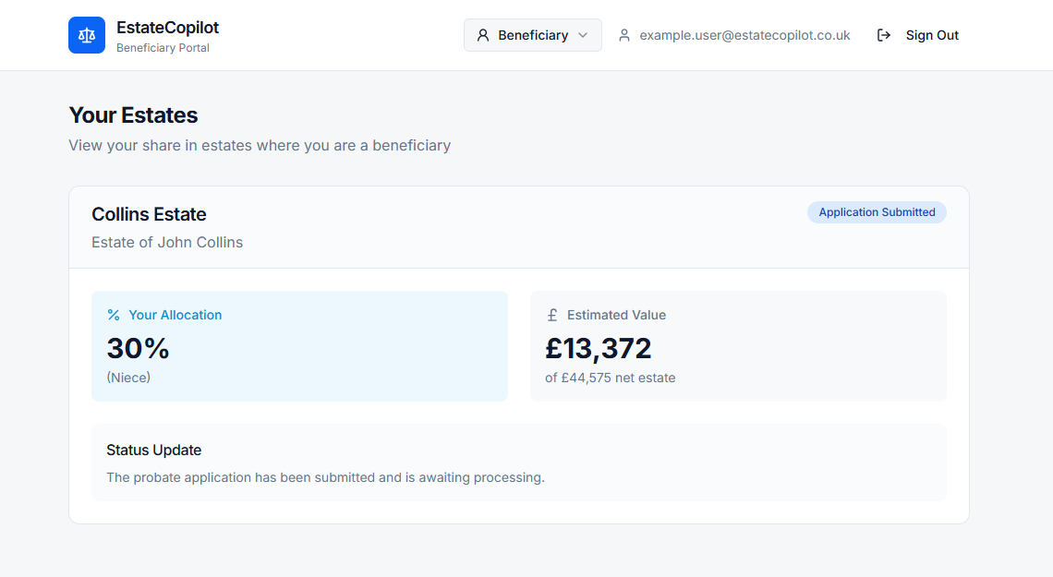Select the Application Submitted status badge
Image resolution: width=1053 pixels, height=577 pixels.
(x=876, y=211)
